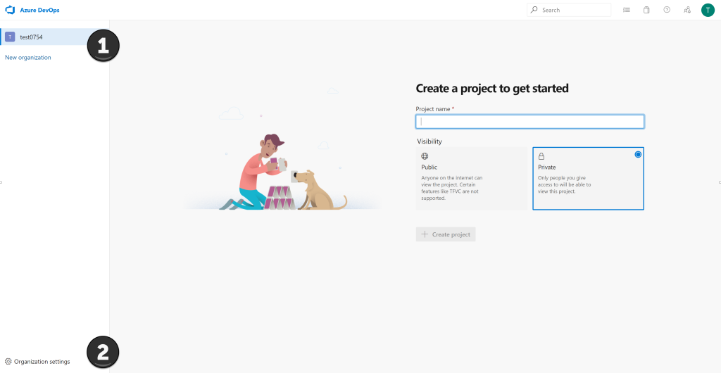The image size is (721, 373).
Task: Click the magnifier icon in search box
Action: (534, 10)
